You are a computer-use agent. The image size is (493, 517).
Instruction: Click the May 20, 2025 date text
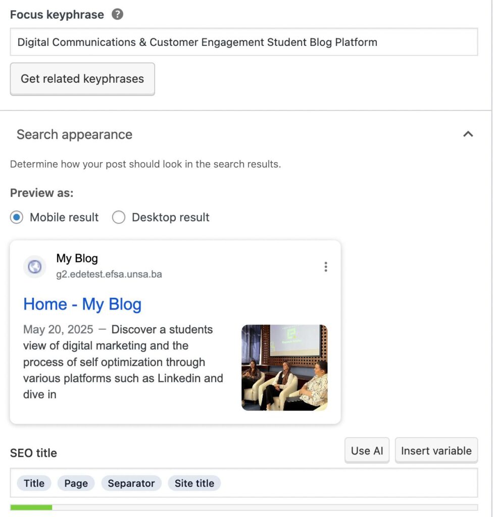(58, 329)
